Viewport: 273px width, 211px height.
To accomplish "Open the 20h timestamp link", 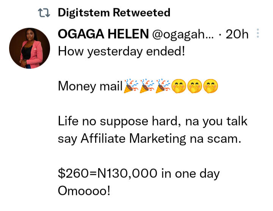I will [x=237, y=35].
